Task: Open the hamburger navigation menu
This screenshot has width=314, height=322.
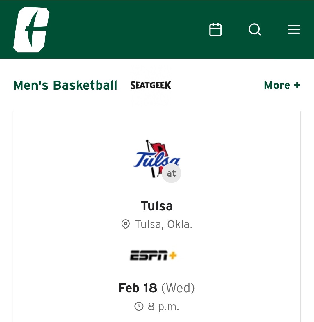Action: pos(294,30)
